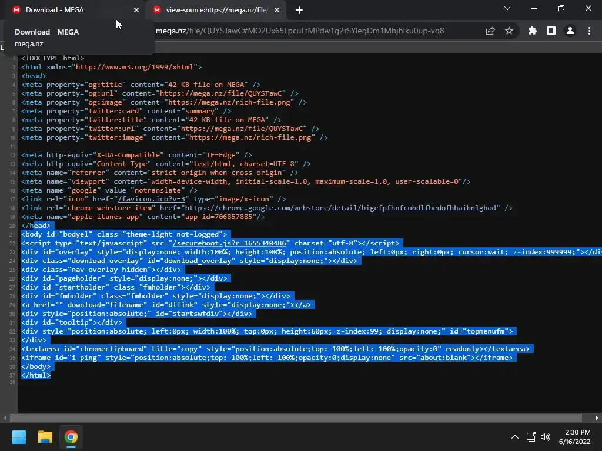The image size is (602, 451).
Task: Open File Explorer from the taskbar
Action: point(45,437)
